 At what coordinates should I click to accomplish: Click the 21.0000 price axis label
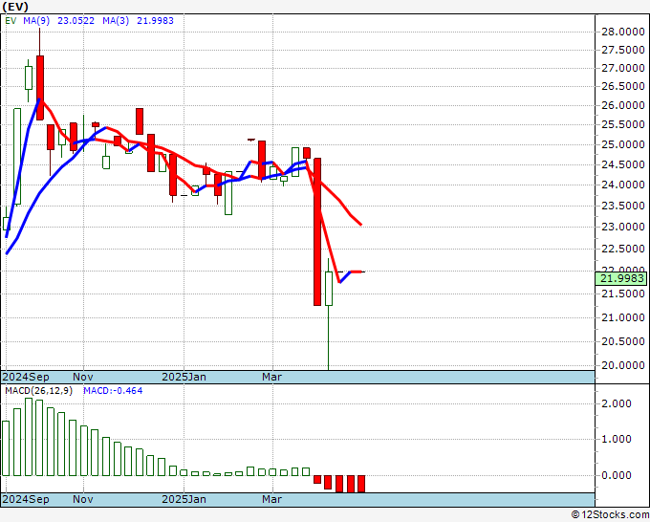coord(622,317)
